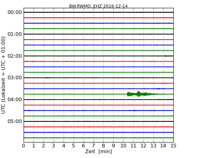Click the Zeit [min] axis label

click(98, 151)
